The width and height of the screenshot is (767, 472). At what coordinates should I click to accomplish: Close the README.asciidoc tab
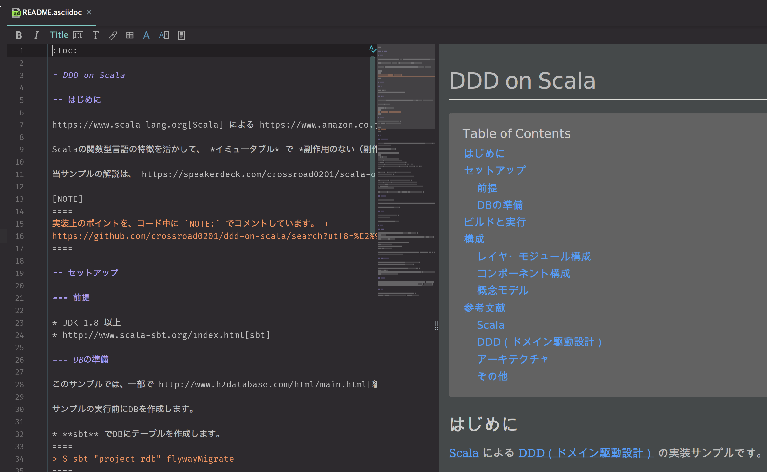89,12
